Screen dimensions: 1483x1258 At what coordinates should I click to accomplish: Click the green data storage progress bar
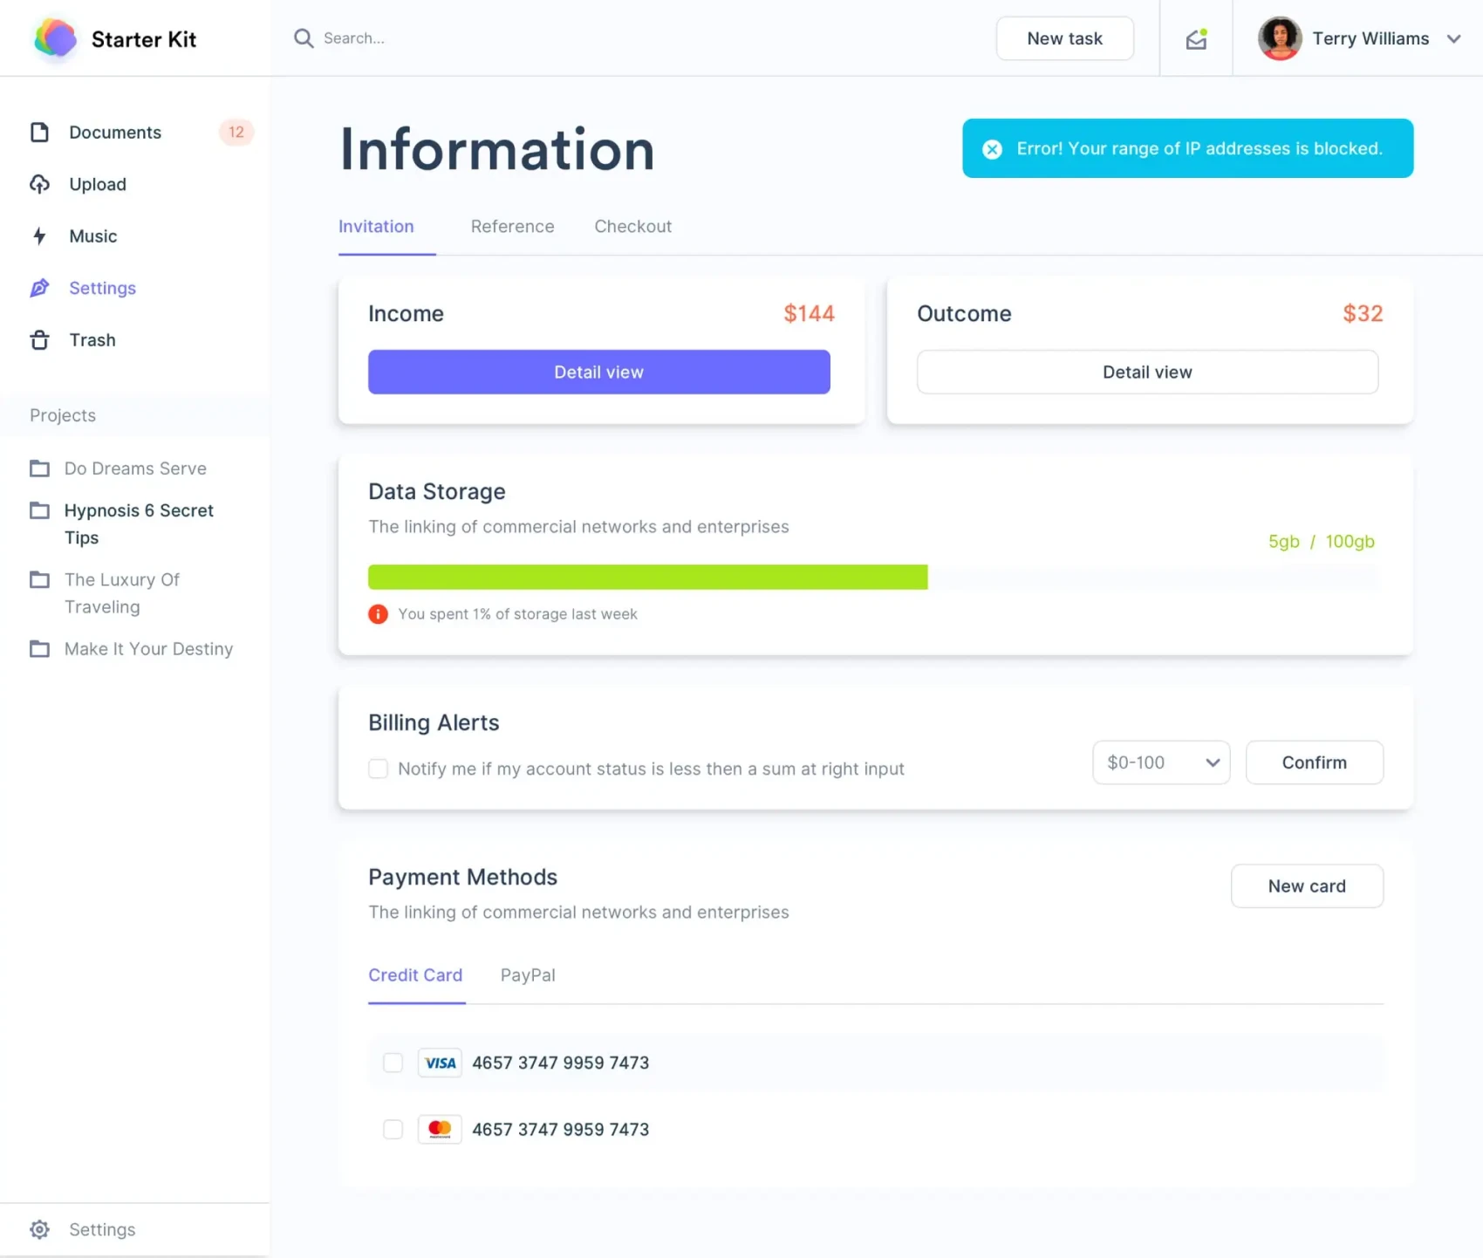click(x=647, y=578)
